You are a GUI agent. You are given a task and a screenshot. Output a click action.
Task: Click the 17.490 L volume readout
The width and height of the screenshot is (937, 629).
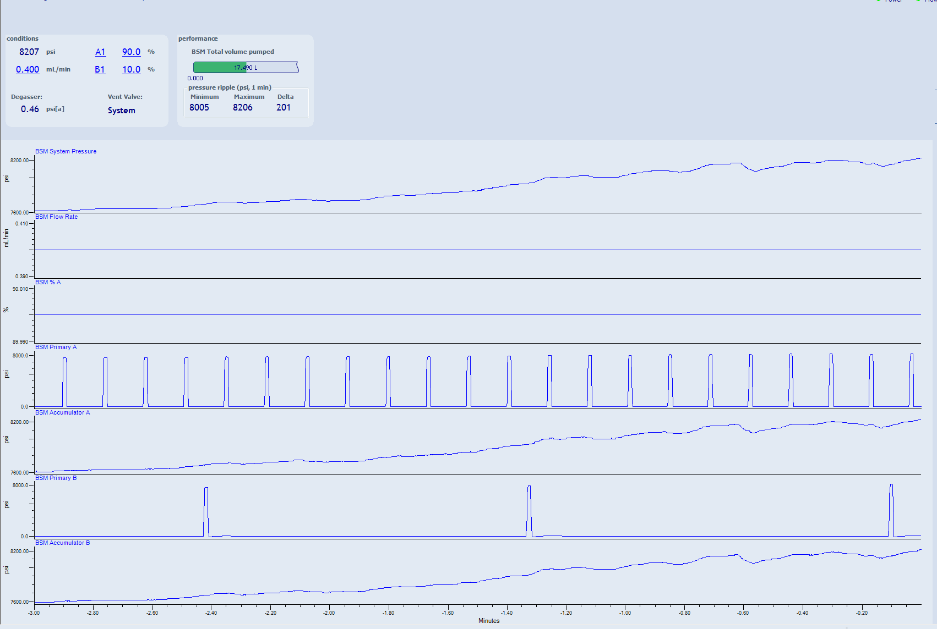246,68
